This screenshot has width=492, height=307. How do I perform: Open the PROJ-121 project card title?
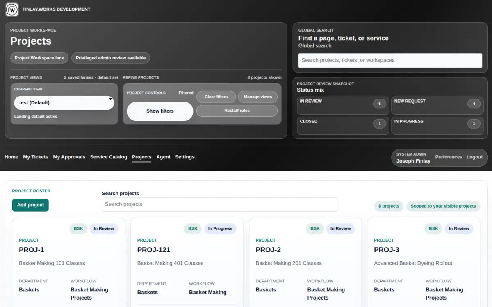click(x=154, y=250)
